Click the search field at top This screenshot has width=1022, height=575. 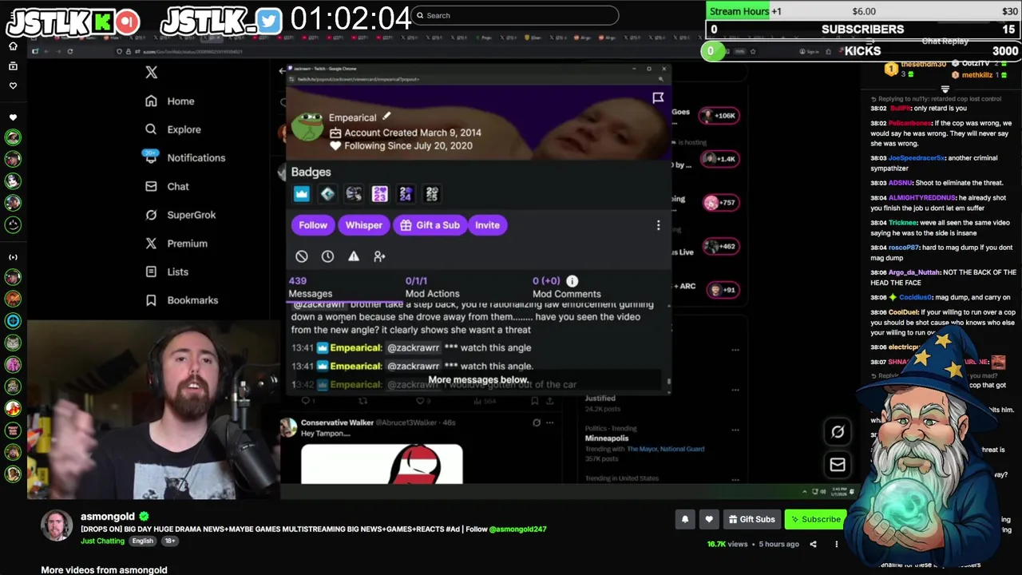(515, 15)
